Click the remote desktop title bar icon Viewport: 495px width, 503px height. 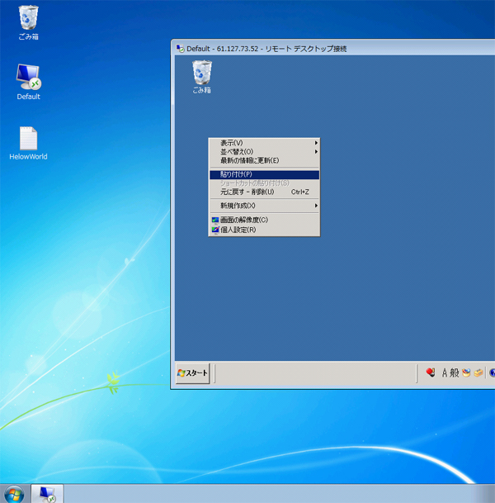180,49
